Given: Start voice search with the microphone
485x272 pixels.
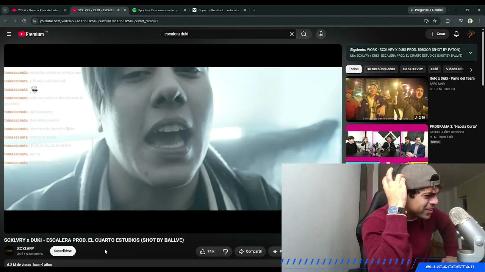Looking at the screenshot, I should click(x=321, y=34).
